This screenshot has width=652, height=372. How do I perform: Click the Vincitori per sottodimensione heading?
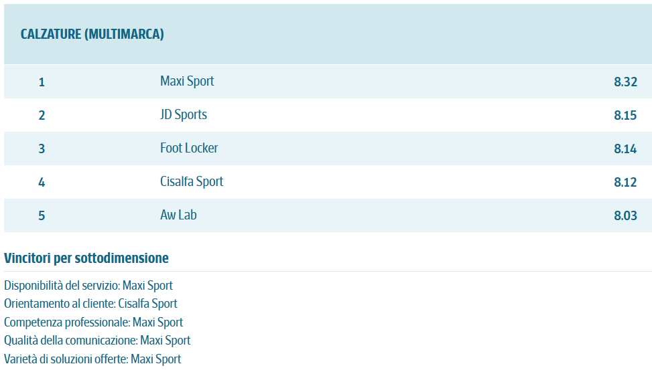pyautogui.click(x=86, y=258)
